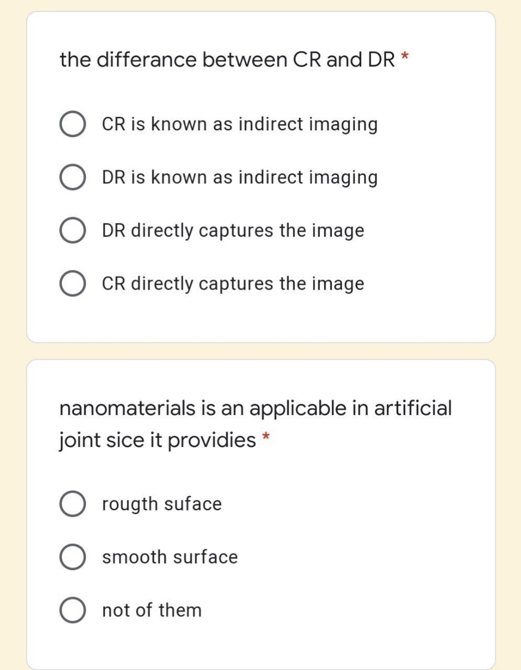Image resolution: width=521 pixels, height=670 pixels.
Task: Click the radio circle beside 'CR directly captures the image'
Action: tap(73, 283)
